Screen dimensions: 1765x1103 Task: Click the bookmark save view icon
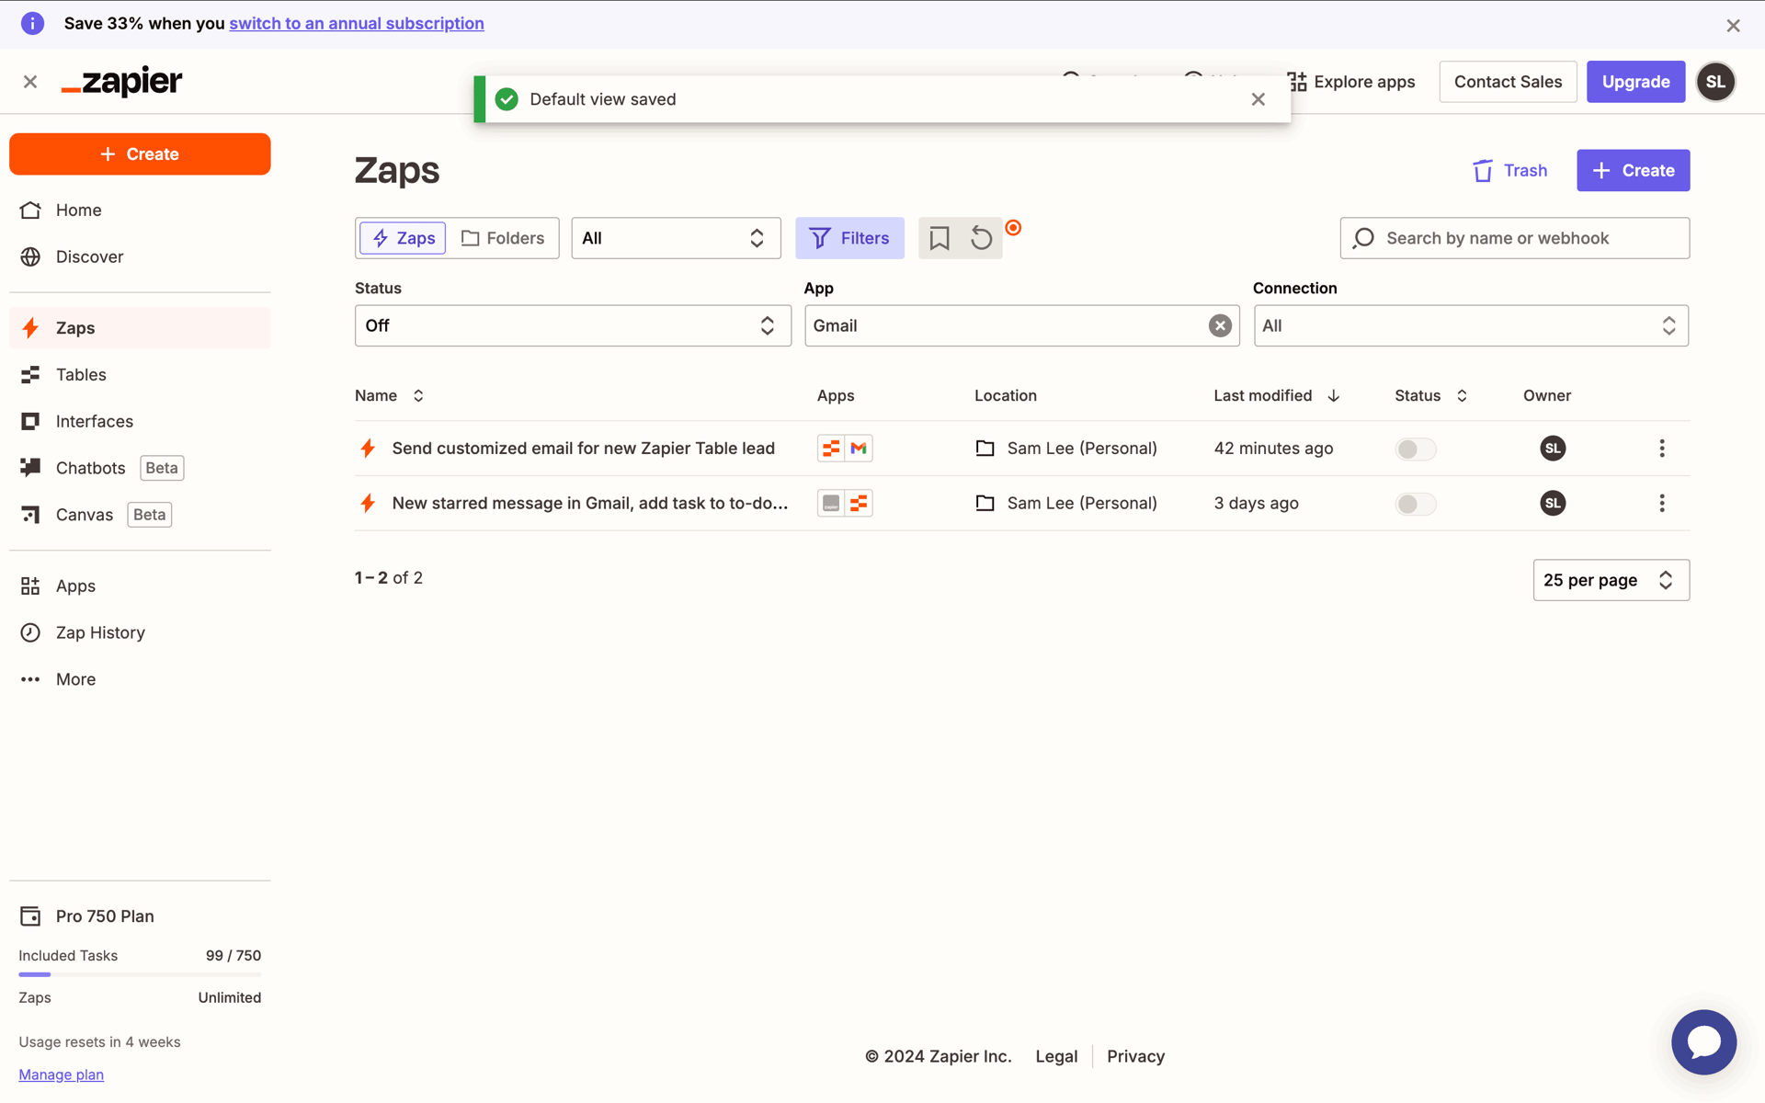(939, 238)
